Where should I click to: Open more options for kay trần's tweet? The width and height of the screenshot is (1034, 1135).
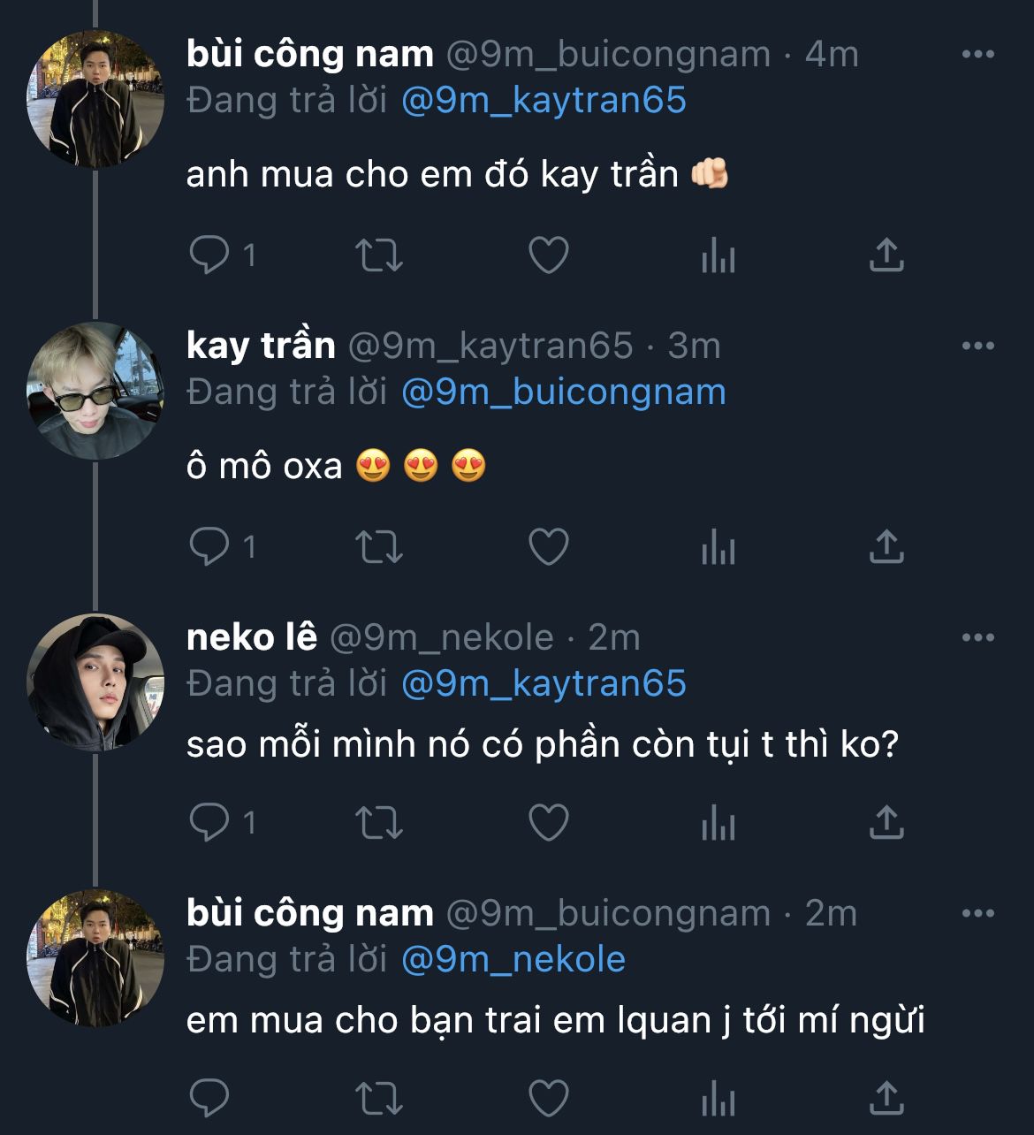point(977,346)
